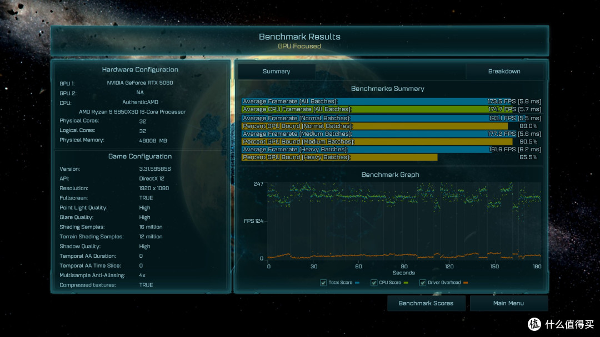
Task: Click the 'Game Configuration' heading
Action: [x=140, y=156]
